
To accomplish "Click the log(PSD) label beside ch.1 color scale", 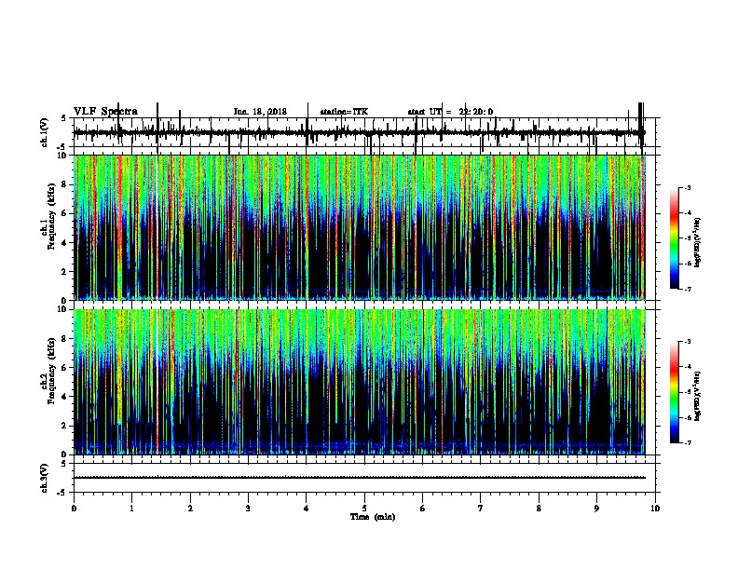I will 698,243.
